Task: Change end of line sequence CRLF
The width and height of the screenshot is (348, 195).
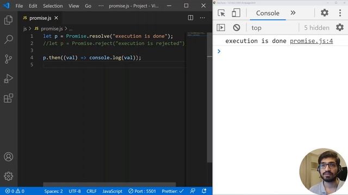Action: point(91,191)
